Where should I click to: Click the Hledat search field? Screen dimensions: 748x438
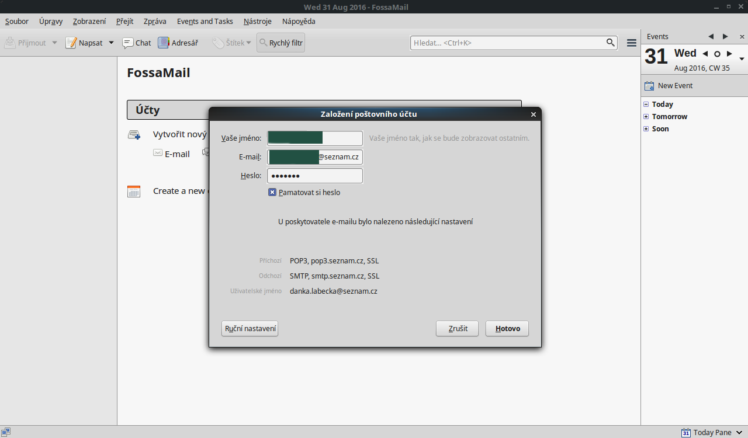507,43
